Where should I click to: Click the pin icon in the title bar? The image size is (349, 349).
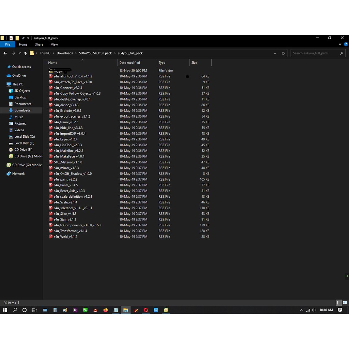coord(23,38)
